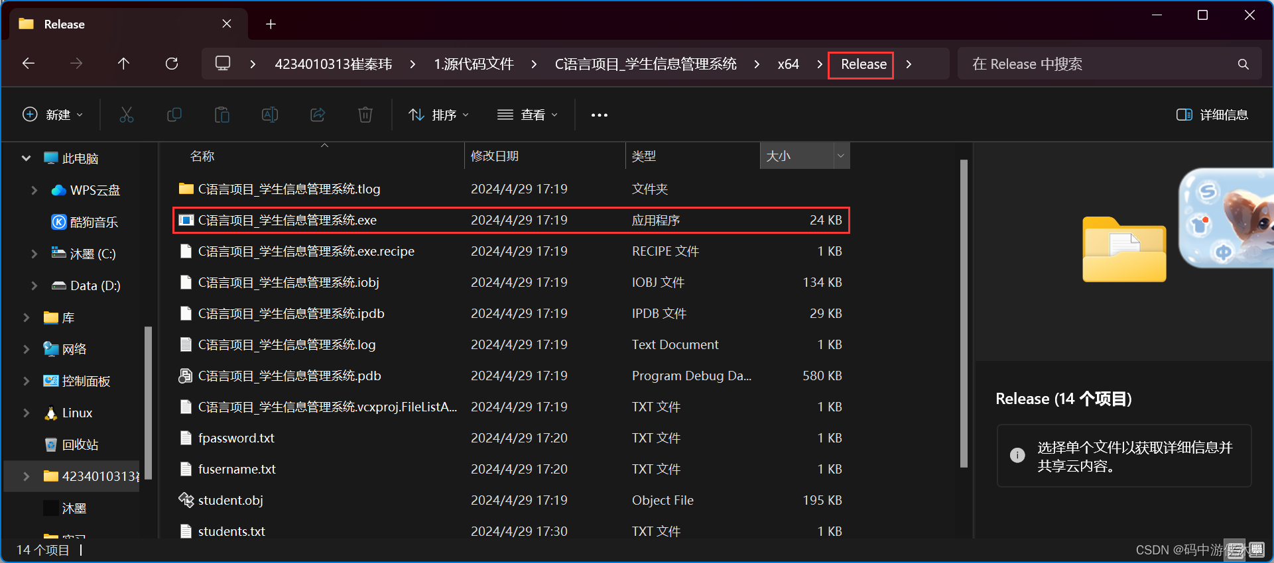Open the New item dropdown
Image resolution: width=1274 pixels, height=563 pixels.
pyautogui.click(x=53, y=115)
